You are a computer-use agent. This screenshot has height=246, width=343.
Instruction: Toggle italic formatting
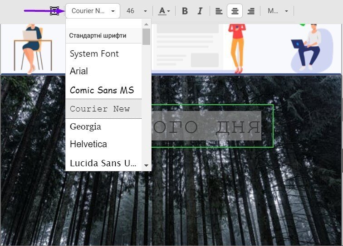coord(200,11)
